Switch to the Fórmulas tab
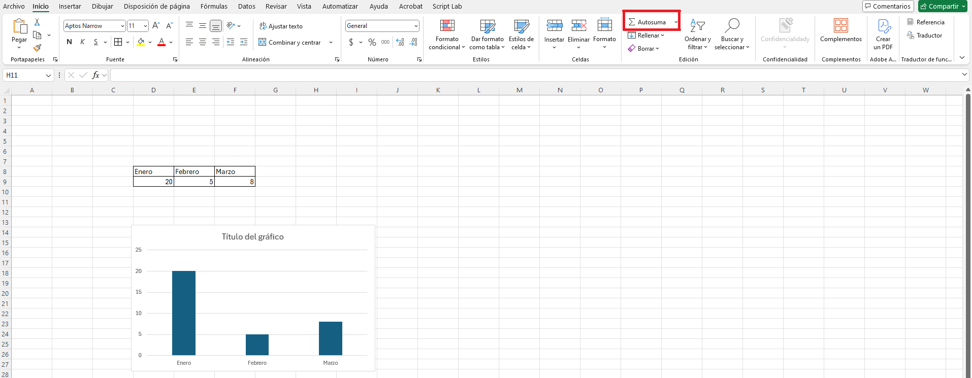This screenshot has height=378, width=972. click(x=214, y=6)
